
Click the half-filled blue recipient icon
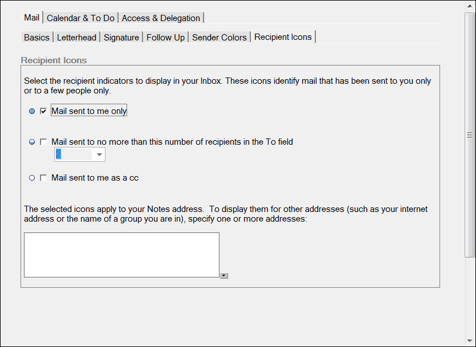(32, 142)
